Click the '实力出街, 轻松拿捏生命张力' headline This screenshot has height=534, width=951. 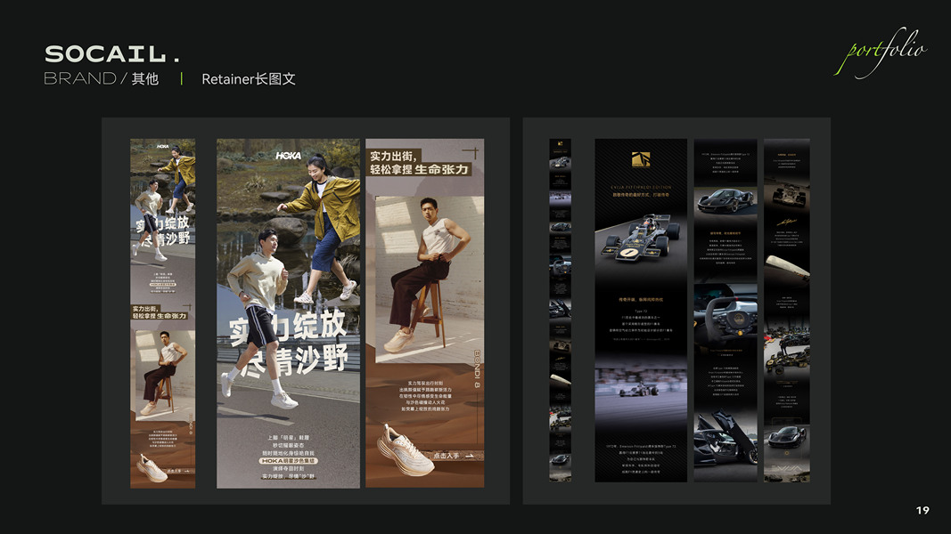[x=419, y=163]
